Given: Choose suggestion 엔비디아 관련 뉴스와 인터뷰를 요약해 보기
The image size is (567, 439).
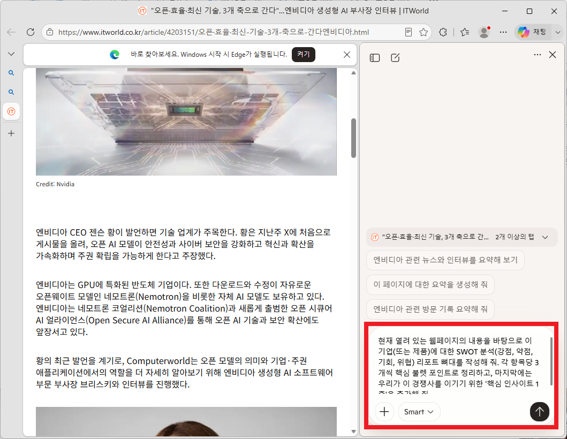Looking at the screenshot, I should click(445, 260).
